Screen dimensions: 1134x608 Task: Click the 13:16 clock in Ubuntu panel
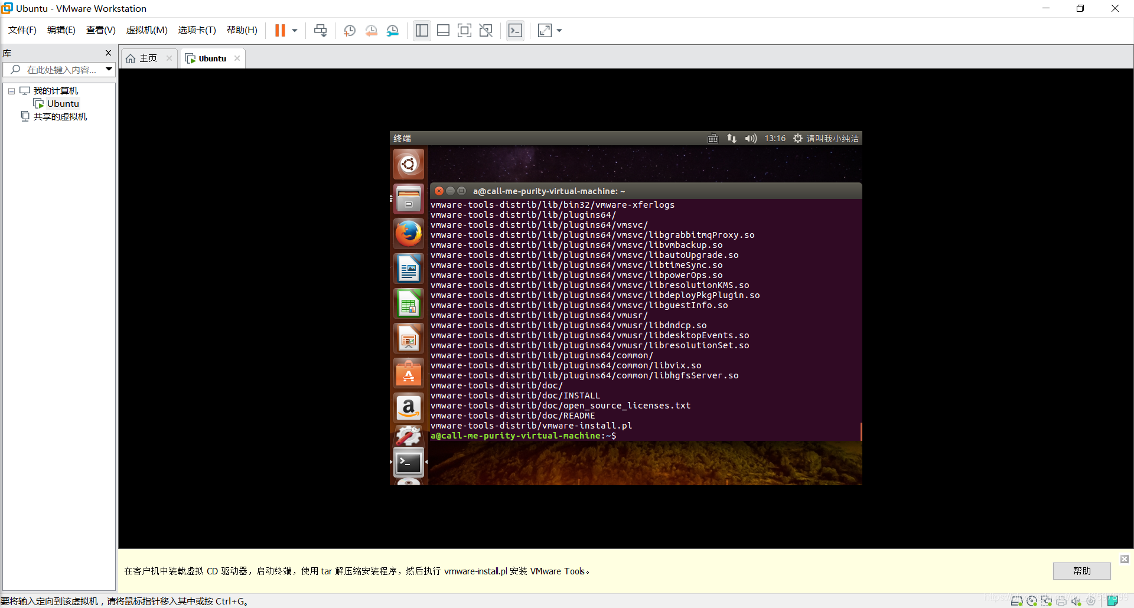[x=775, y=138]
